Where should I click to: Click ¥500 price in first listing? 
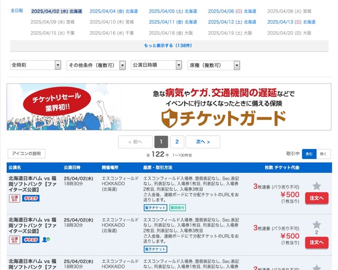point(290,194)
